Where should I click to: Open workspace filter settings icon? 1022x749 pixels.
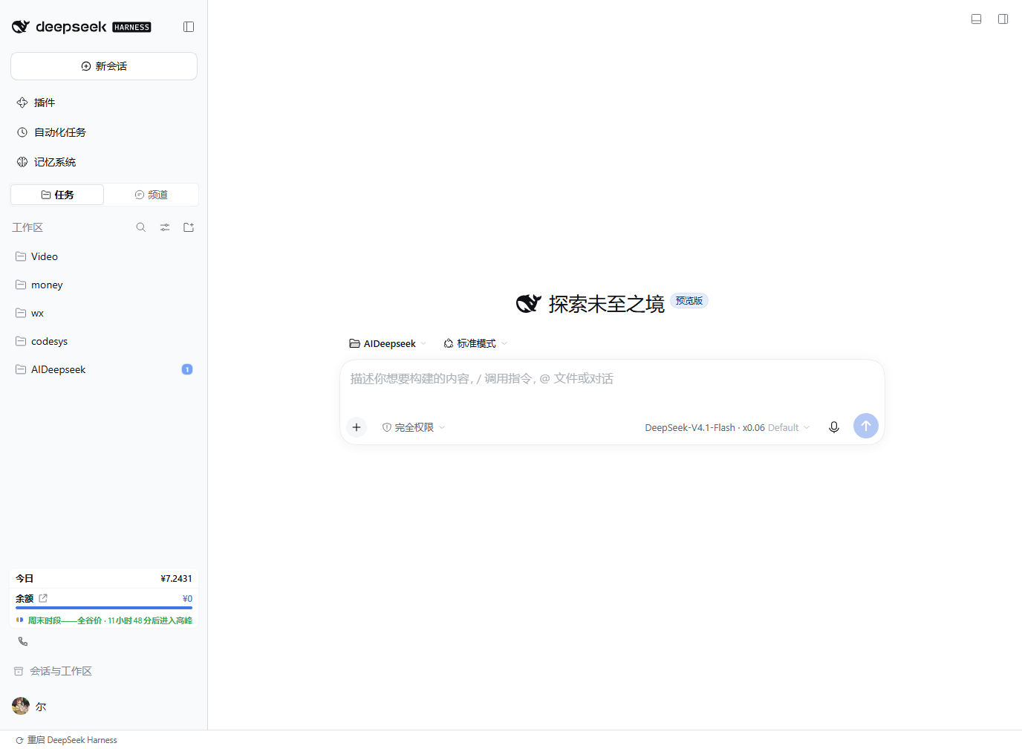tap(165, 227)
